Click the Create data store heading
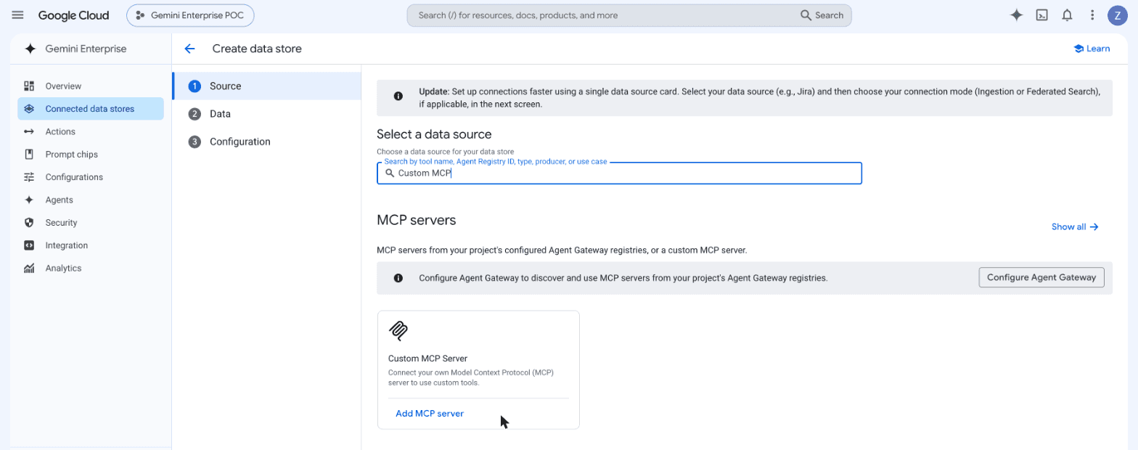The width and height of the screenshot is (1138, 450). [x=257, y=49]
